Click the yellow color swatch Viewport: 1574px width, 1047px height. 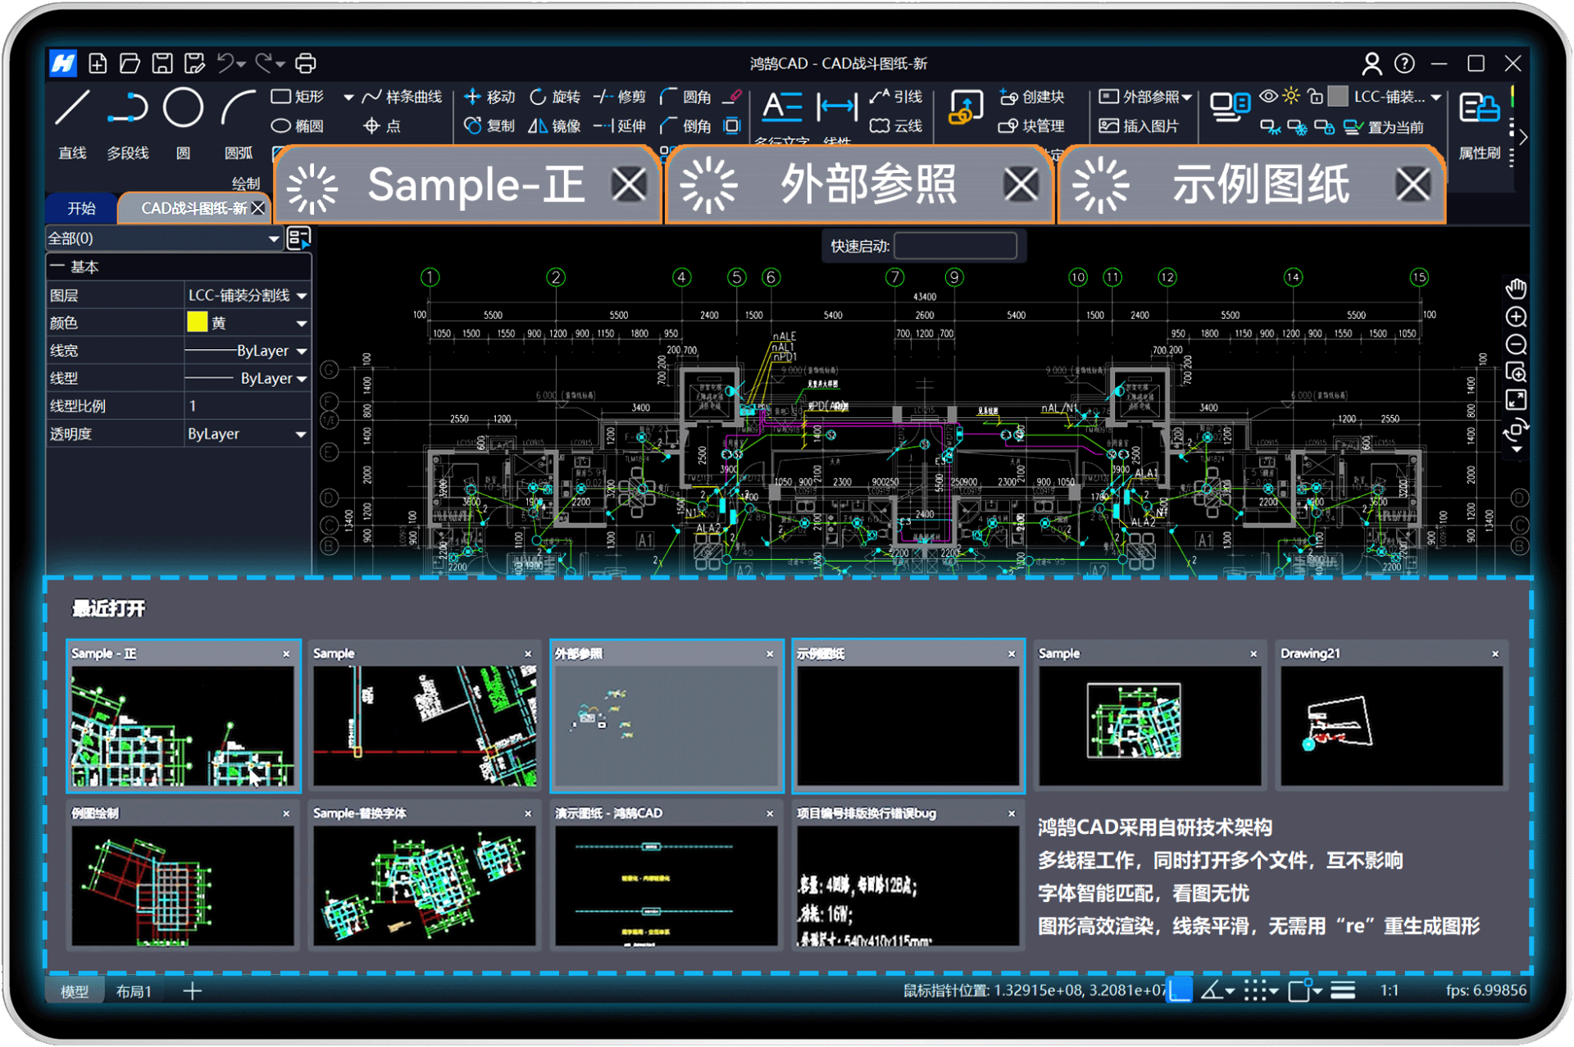tap(197, 322)
